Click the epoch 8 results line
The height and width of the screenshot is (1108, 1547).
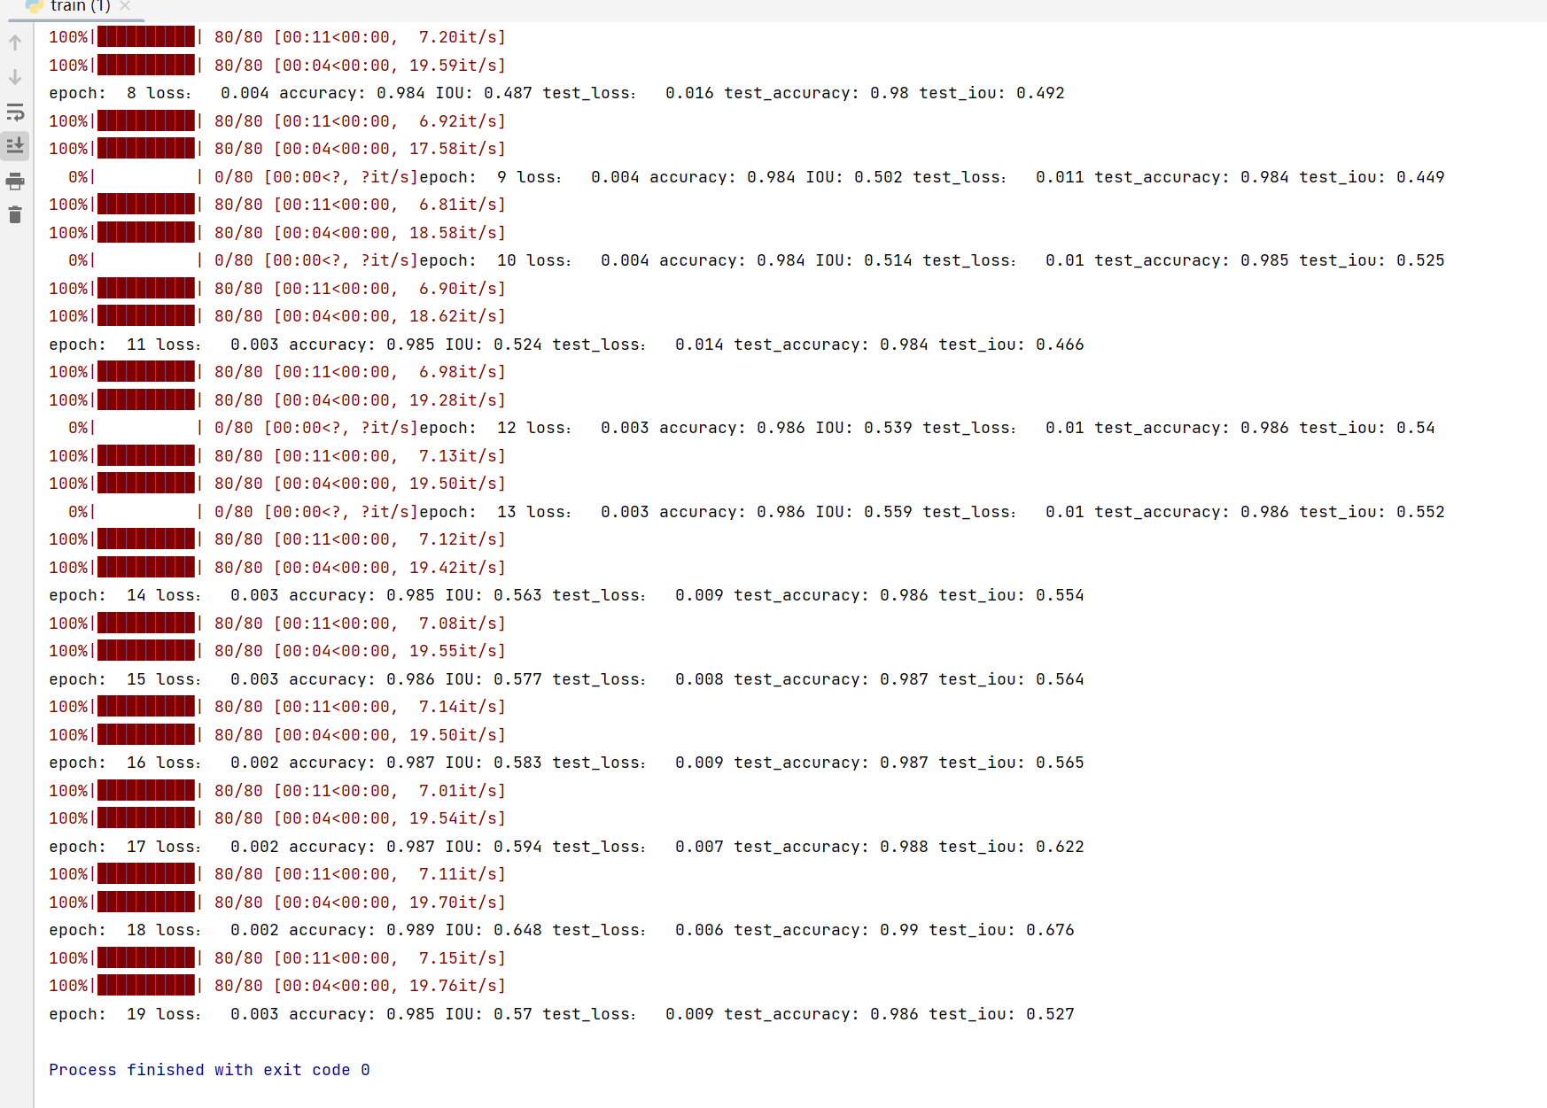pos(556,93)
